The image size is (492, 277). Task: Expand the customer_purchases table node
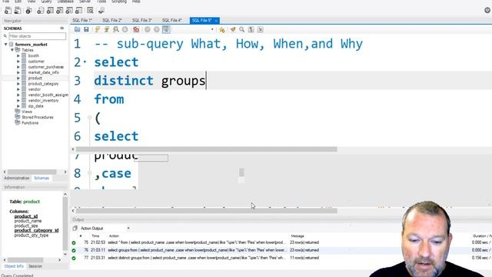pos(18,67)
